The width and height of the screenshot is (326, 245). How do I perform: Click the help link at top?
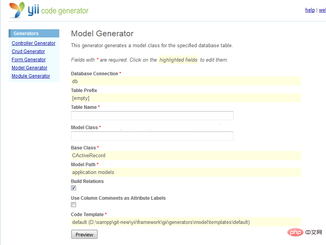pos(310,10)
